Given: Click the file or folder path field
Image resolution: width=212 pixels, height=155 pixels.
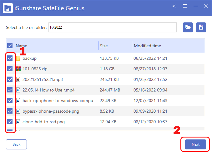Looking at the screenshot, I should 113,27.
